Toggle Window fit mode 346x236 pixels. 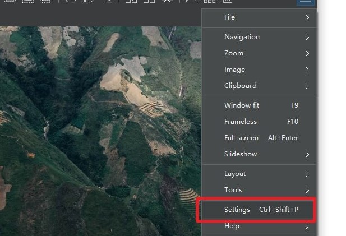[259, 105]
